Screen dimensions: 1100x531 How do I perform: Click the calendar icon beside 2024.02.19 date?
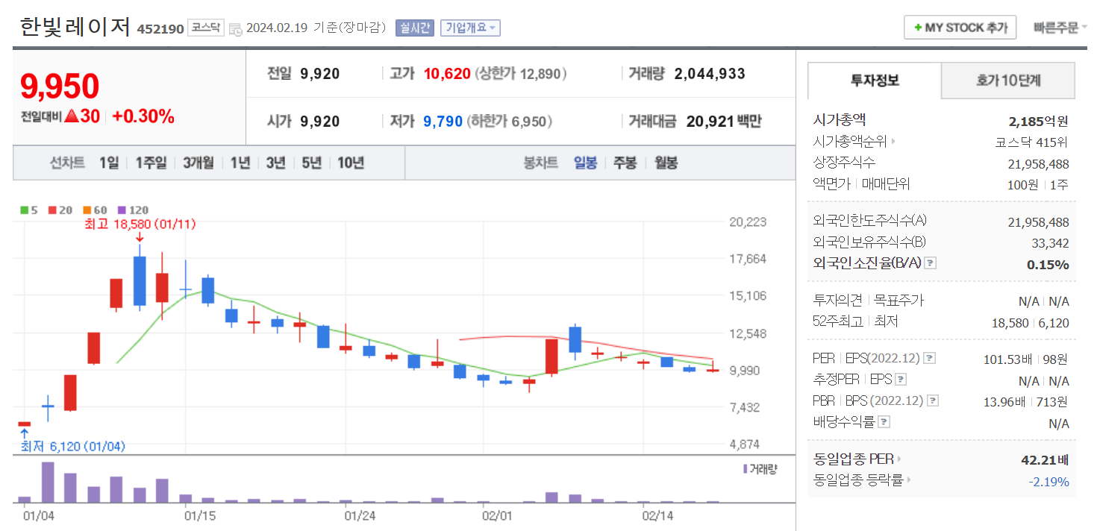[236, 29]
